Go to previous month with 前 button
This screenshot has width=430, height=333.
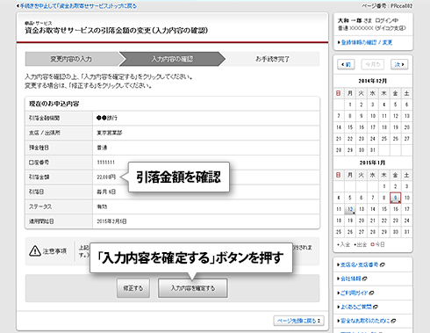pyautogui.click(x=346, y=64)
